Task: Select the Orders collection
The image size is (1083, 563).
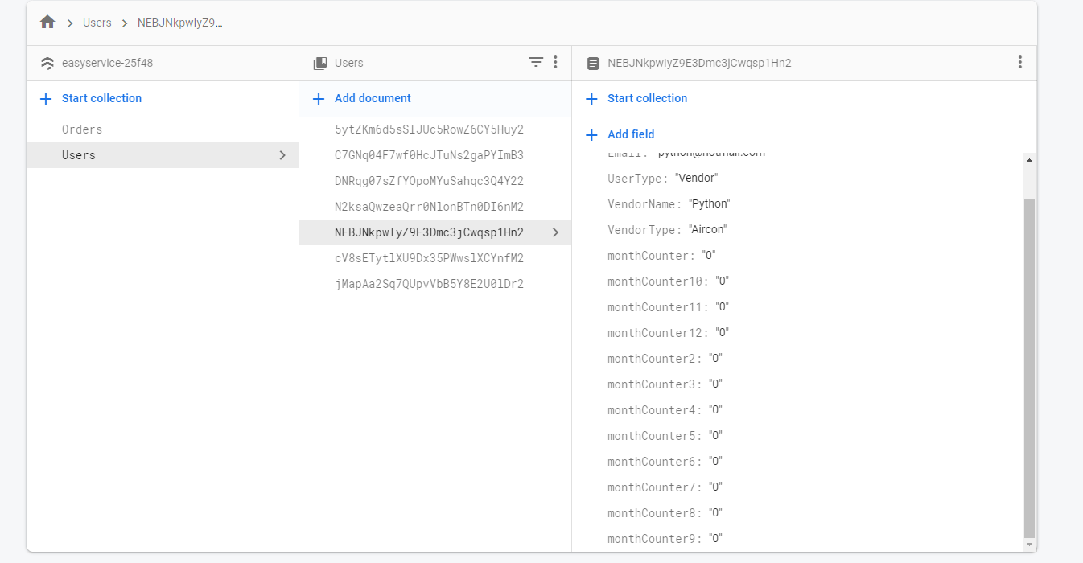Action: (82, 129)
